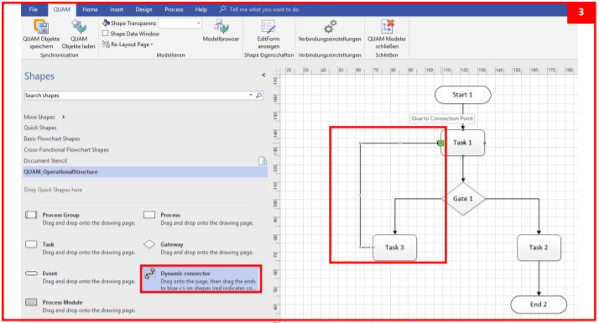Switch to the Design ribbon tab
Viewport: 599px width, 323px height.
(x=143, y=9)
